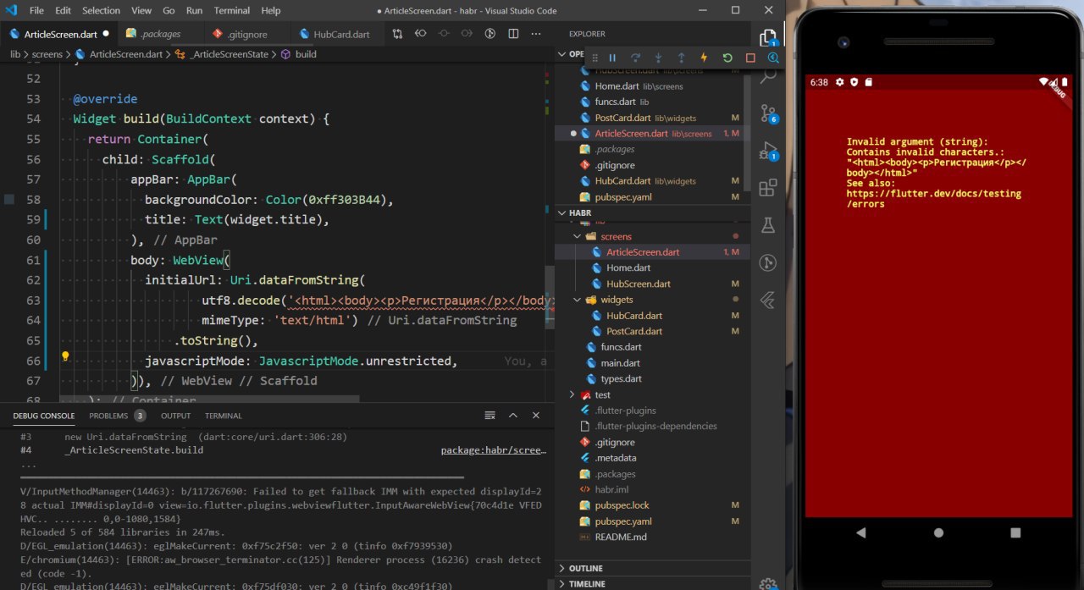Click Color(0xff303B44) value on line 58
The image size is (1084, 590).
tap(326, 200)
